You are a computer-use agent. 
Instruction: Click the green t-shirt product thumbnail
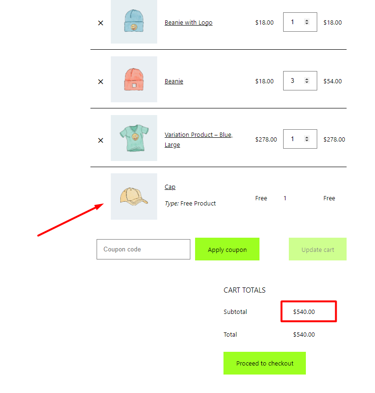click(134, 138)
